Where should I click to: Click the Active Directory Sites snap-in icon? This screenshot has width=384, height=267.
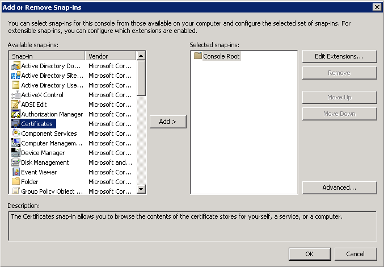tap(16, 76)
